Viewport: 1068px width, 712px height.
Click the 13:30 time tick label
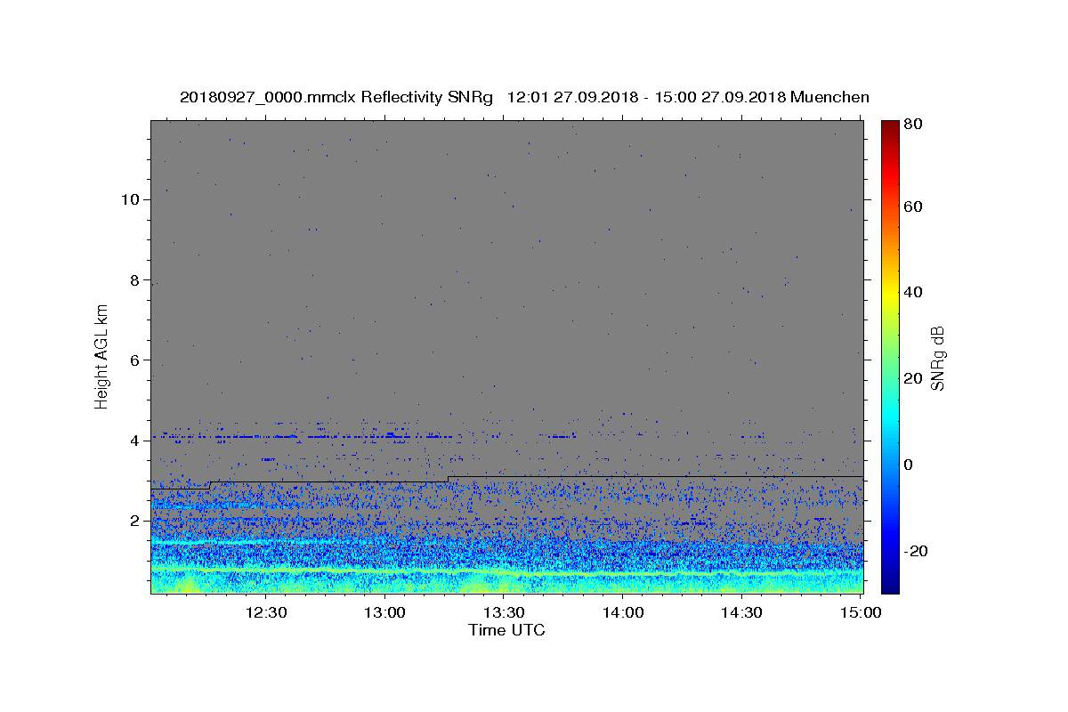pos(504,612)
